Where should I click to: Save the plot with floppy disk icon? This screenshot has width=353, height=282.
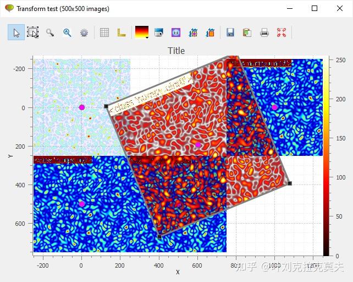click(230, 32)
